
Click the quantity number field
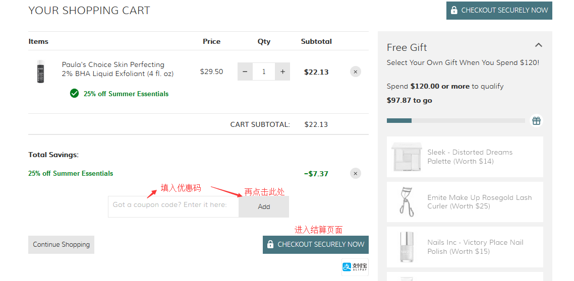pyautogui.click(x=263, y=72)
